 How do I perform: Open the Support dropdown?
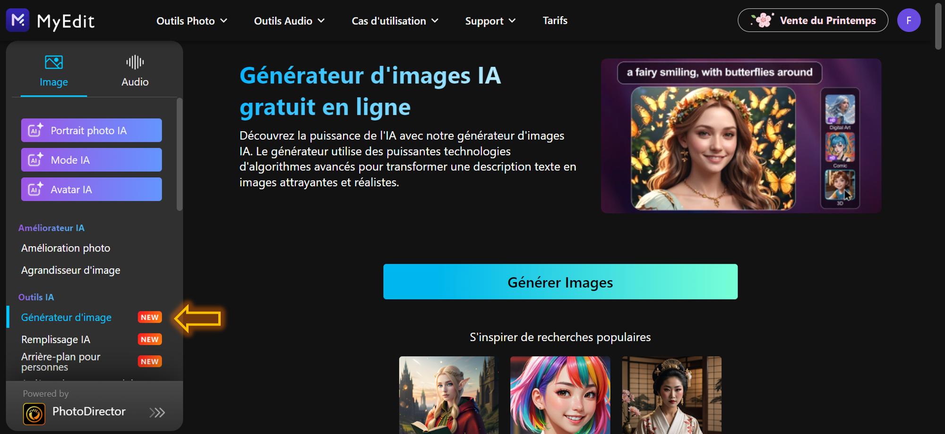490,21
